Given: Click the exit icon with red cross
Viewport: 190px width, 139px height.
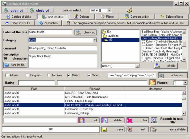Looking at the screenshot, I should [x=130, y=130].
